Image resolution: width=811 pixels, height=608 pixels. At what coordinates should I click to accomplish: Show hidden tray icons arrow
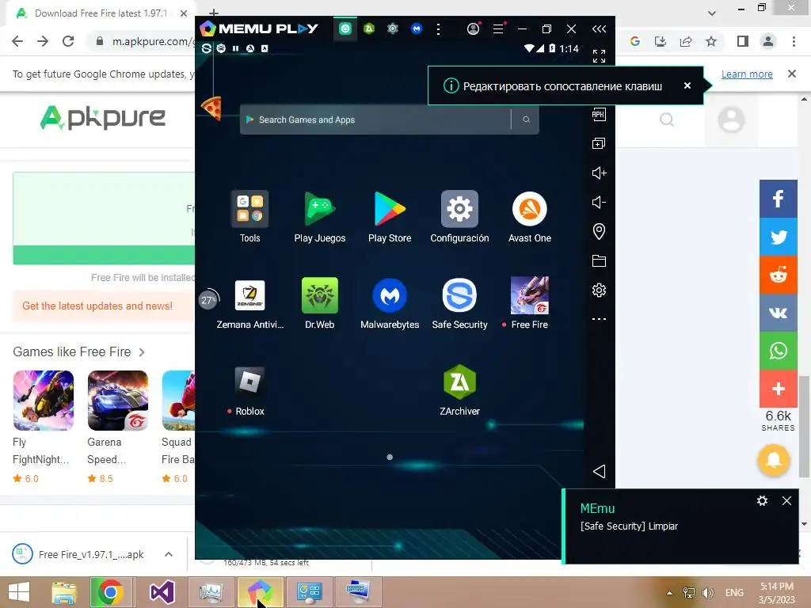(669, 593)
